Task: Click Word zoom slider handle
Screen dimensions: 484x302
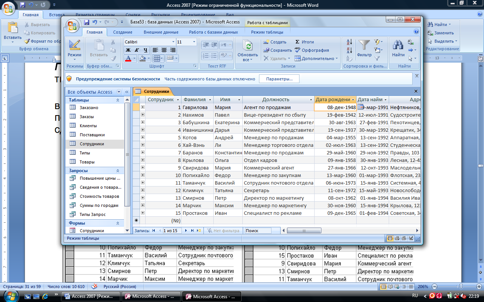Action: pos(461,287)
